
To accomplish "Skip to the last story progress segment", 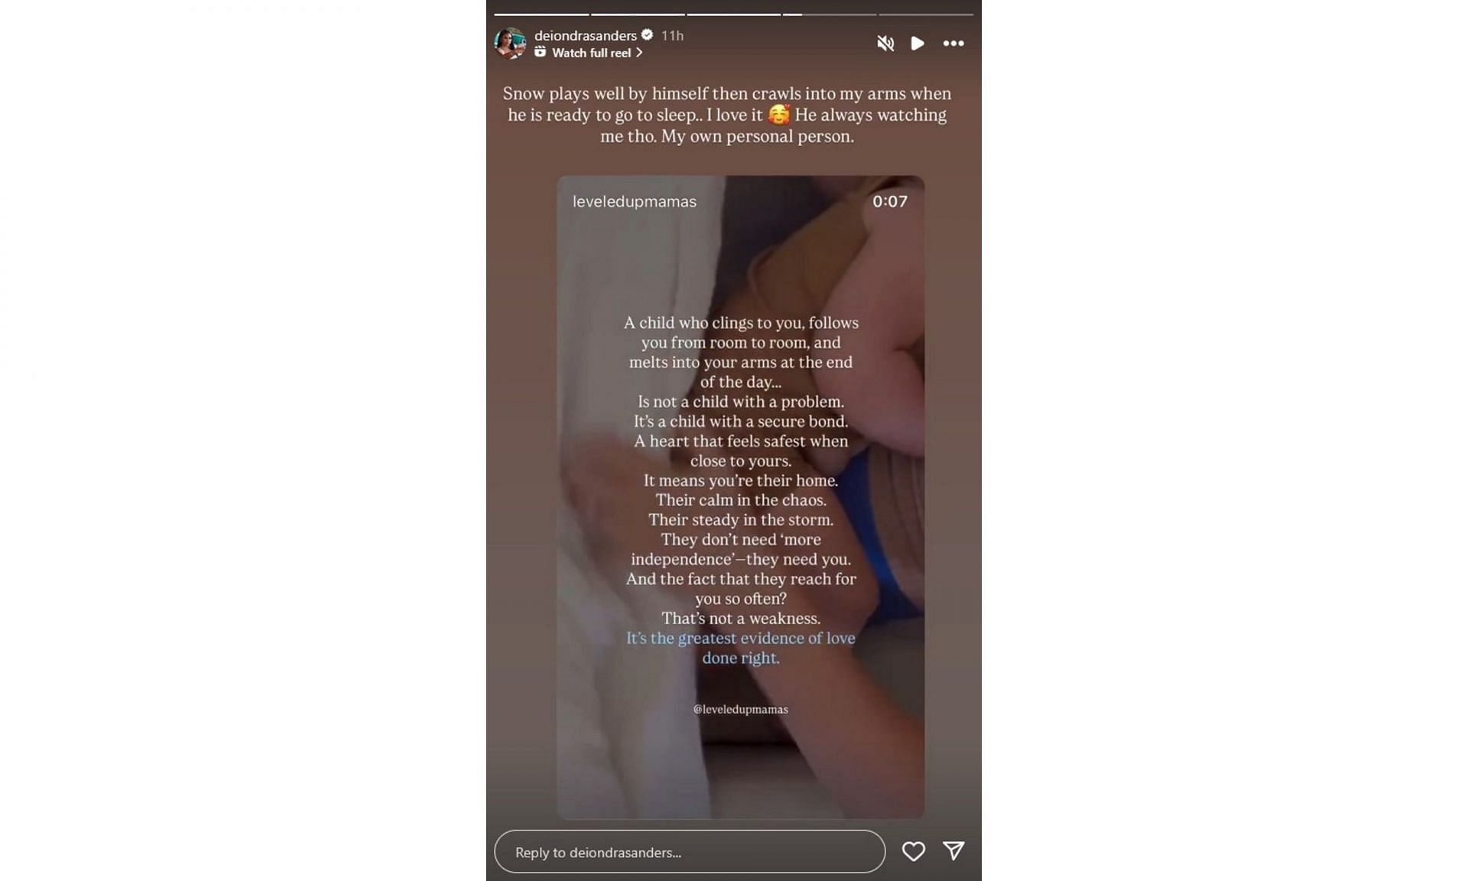I will tap(926, 14).
